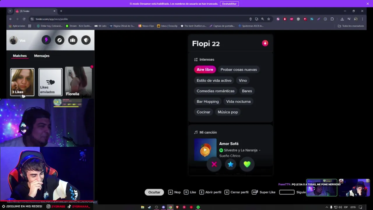Open the Todos los marcadores folder
Screen dimensions: 373x210
coord(351,26)
